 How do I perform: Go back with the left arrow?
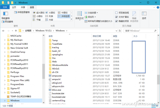[x=3, y=31]
